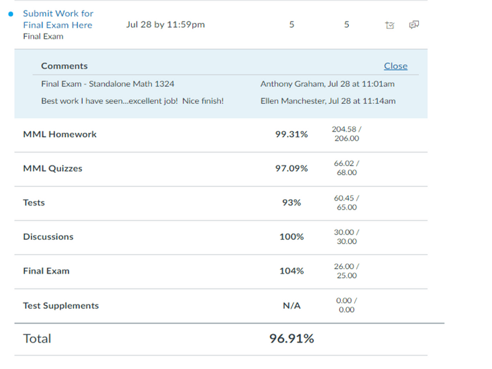This screenshot has height=369, width=492.
Task: Click the 96.91% total grade
Action: coord(292,339)
